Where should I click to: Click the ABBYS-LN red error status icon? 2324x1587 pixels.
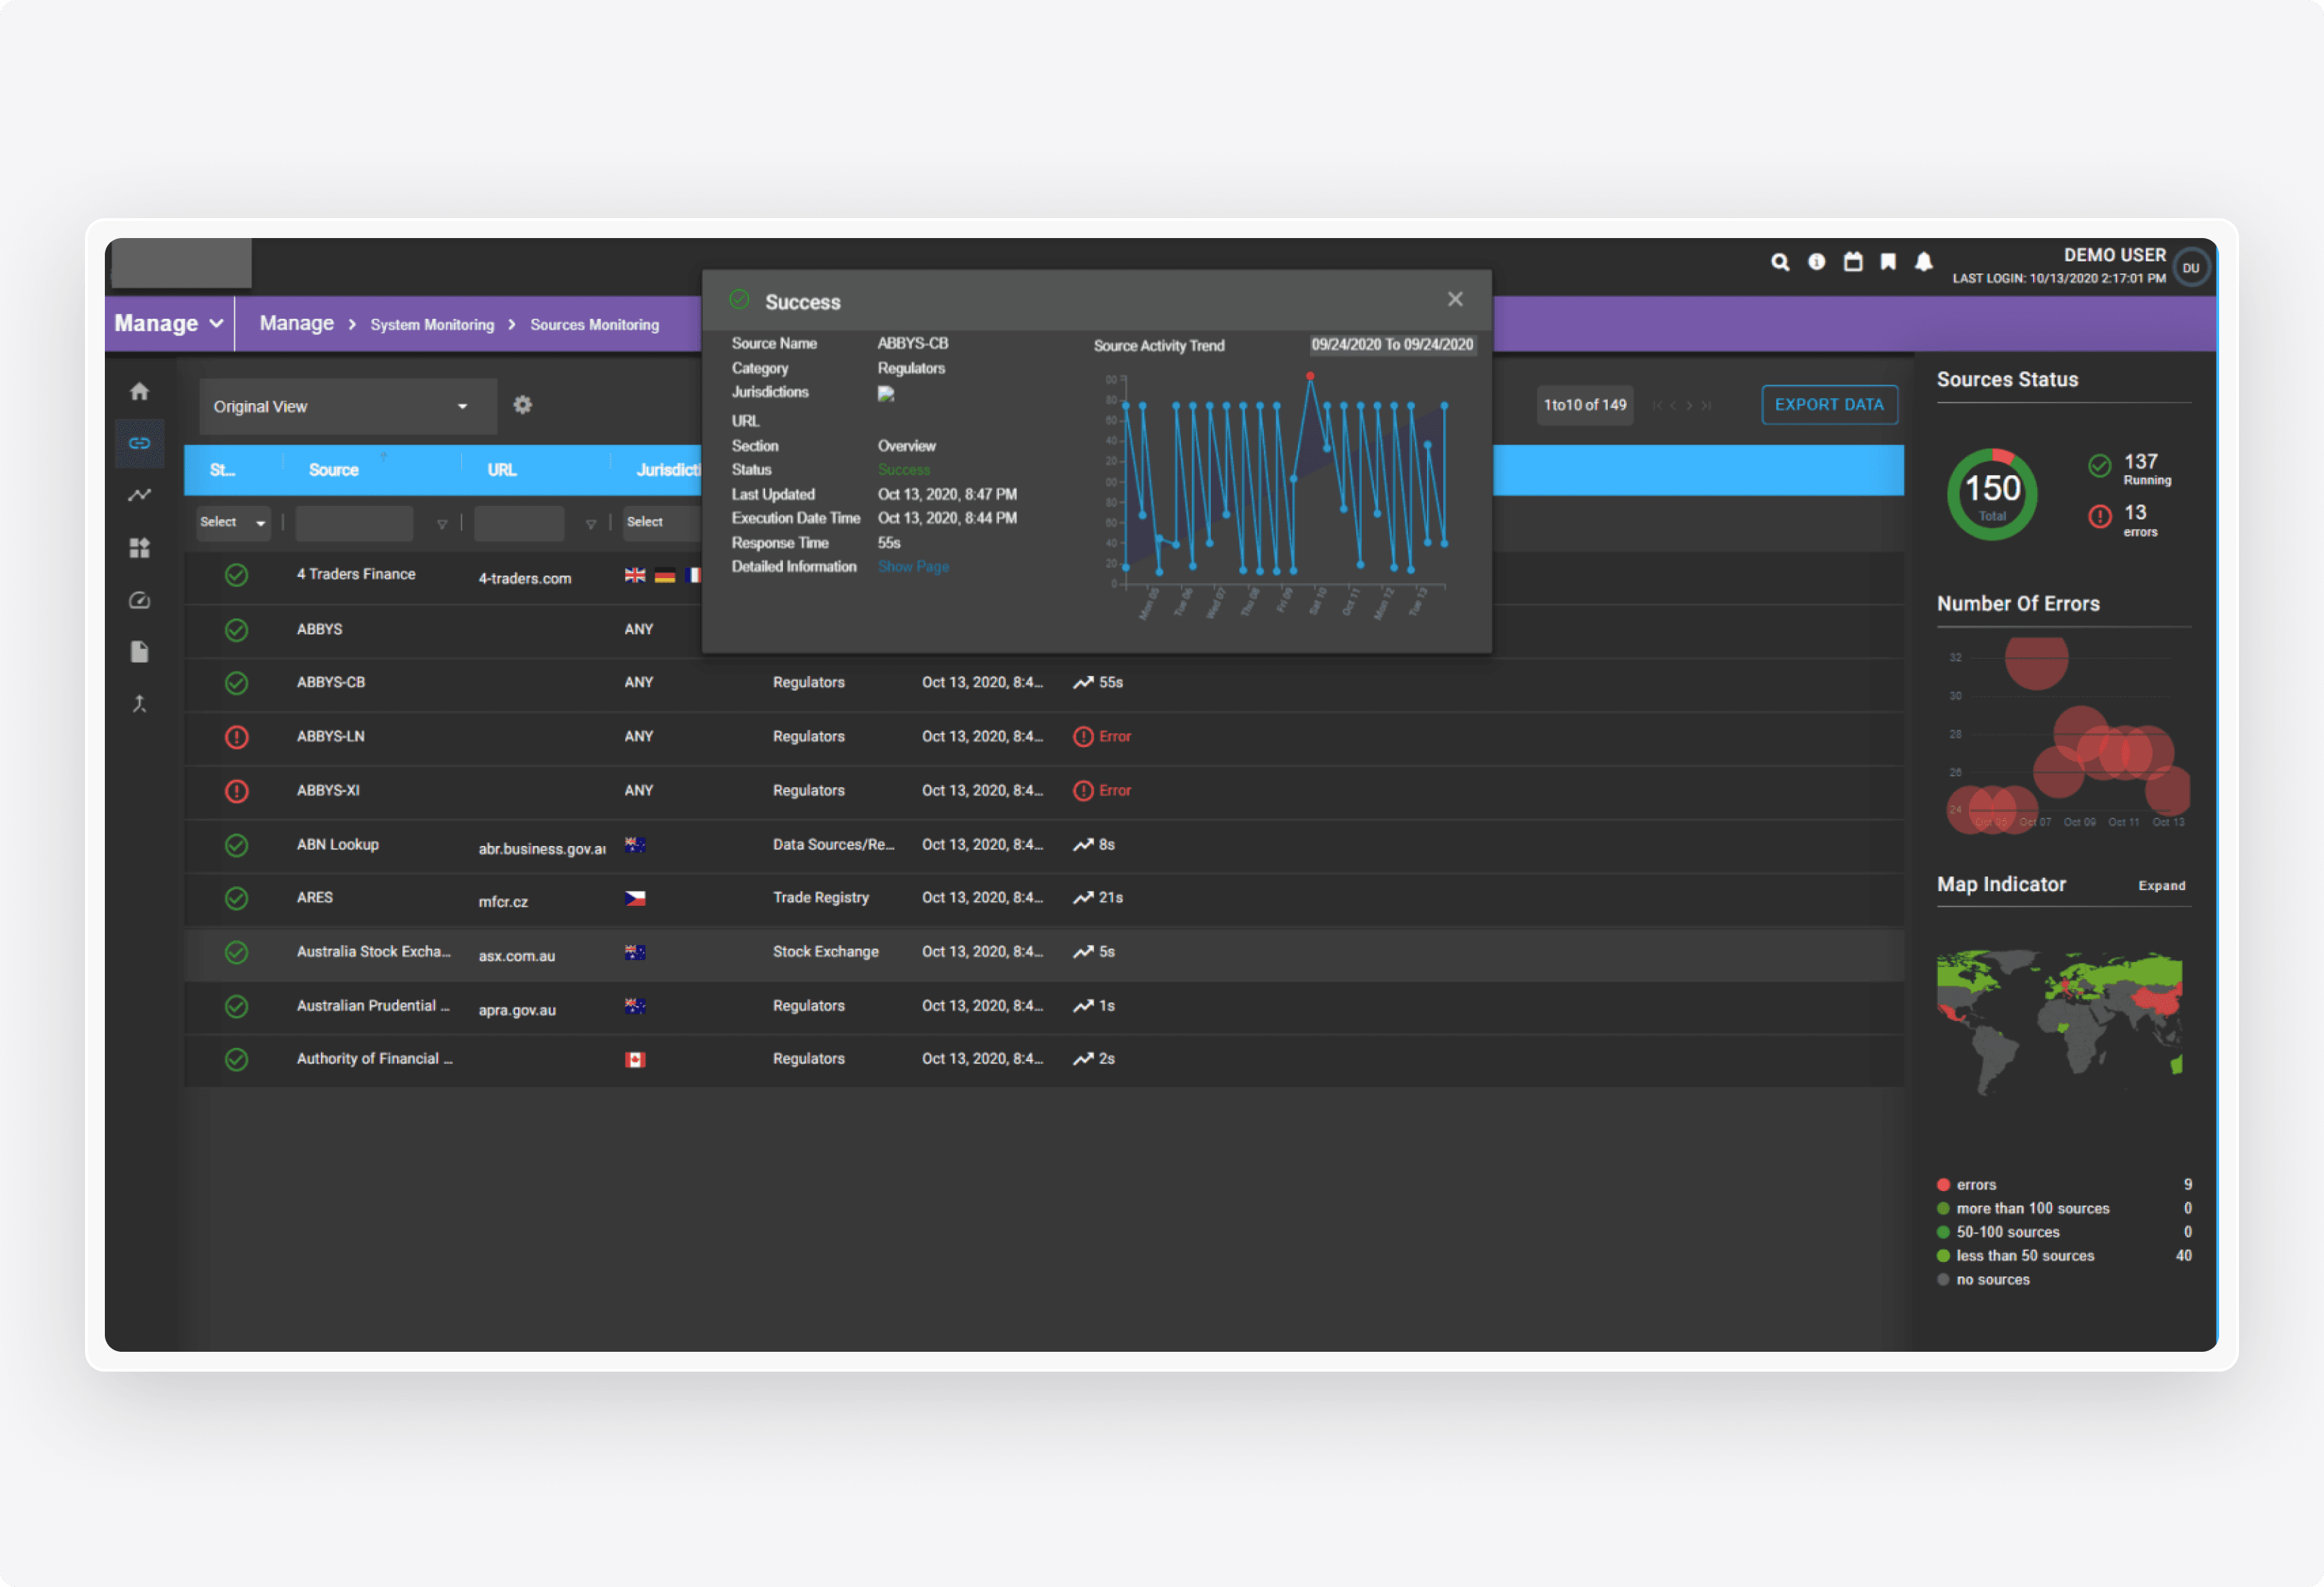236,737
